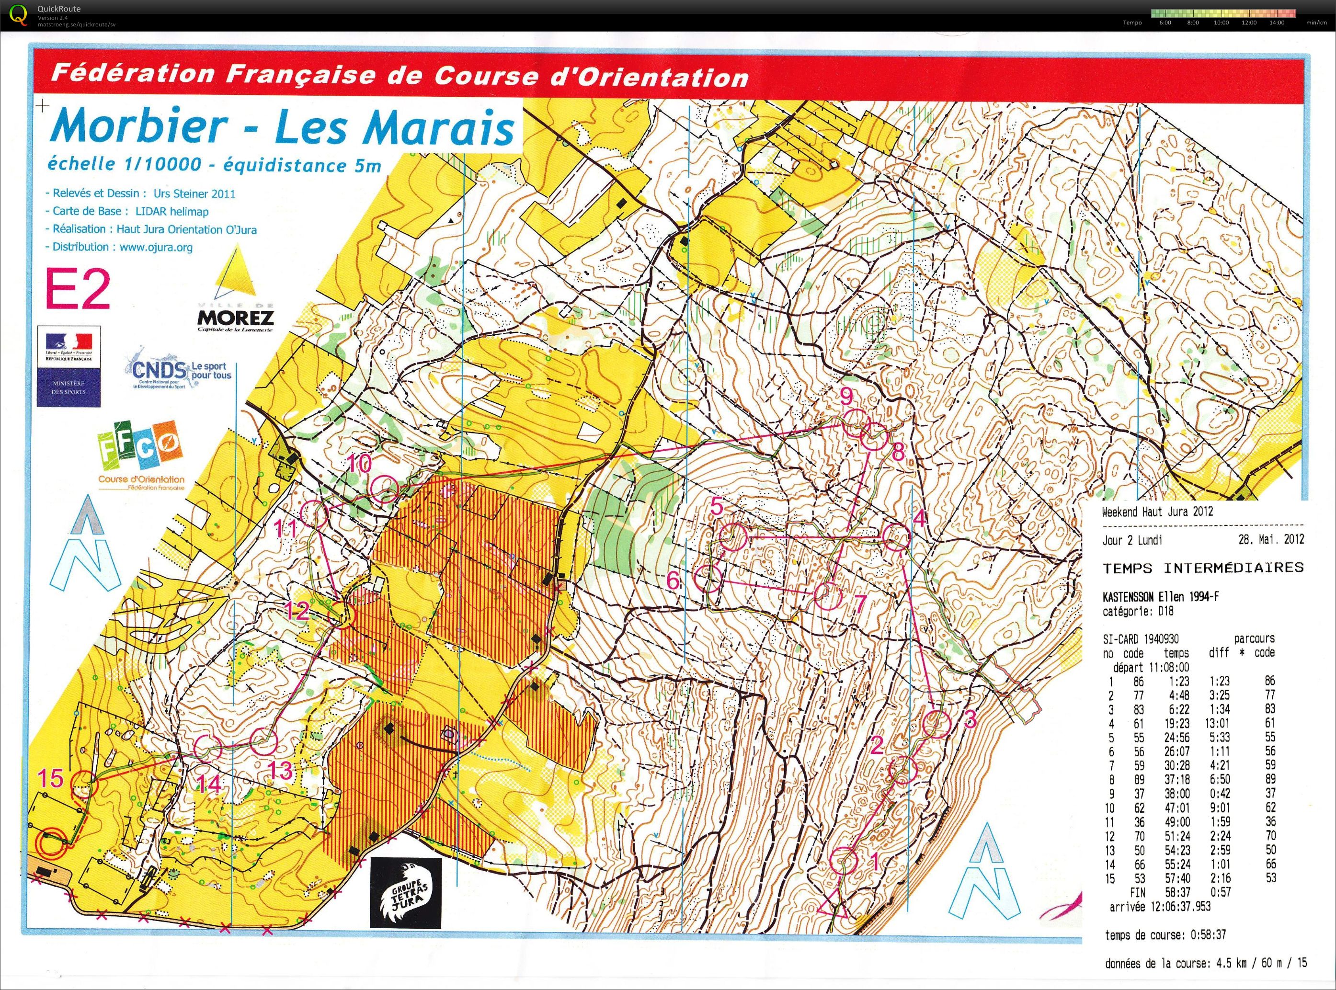Click the échelle 1/10000 scale text
The height and width of the screenshot is (990, 1336).
(214, 165)
